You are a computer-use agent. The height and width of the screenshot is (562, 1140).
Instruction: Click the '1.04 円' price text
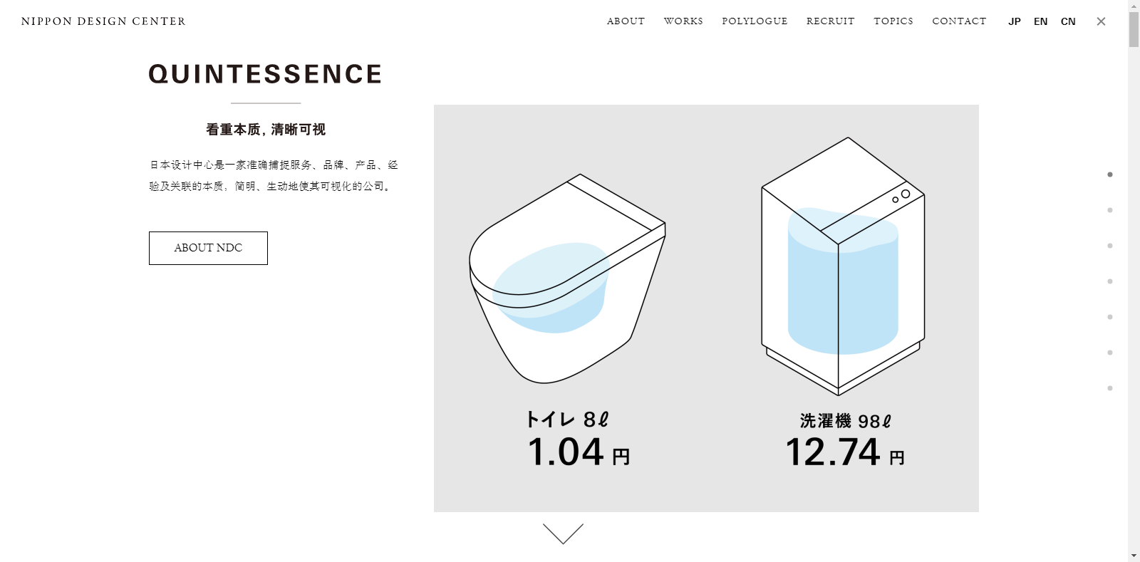[579, 452]
